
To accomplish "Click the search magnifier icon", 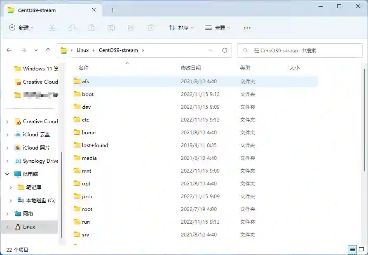I will (245, 50).
